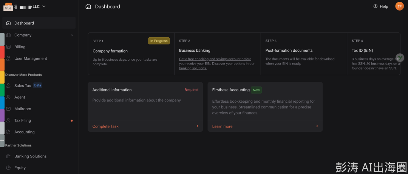Image resolution: width=408 pixels, height=174 pixels.
Task: Click Learn more under Firstbase Accounting
Action: [x=222, y=126]
